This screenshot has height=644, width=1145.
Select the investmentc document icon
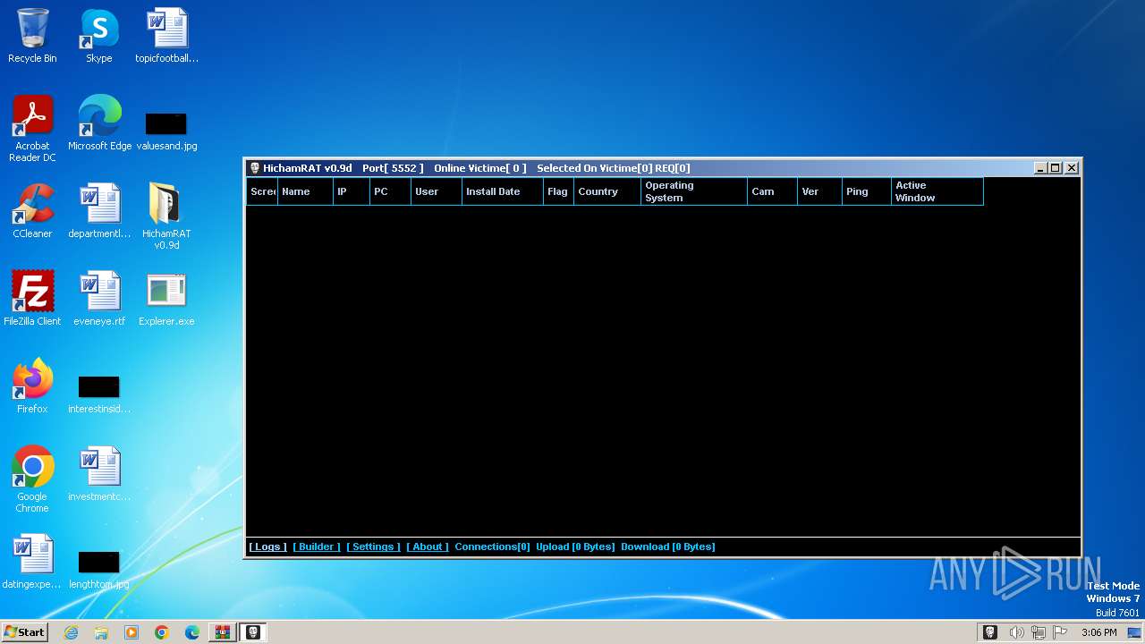[x=99, y=474]
